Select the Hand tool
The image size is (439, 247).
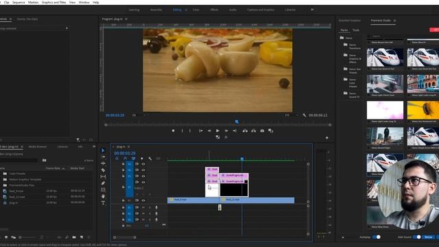103,196
